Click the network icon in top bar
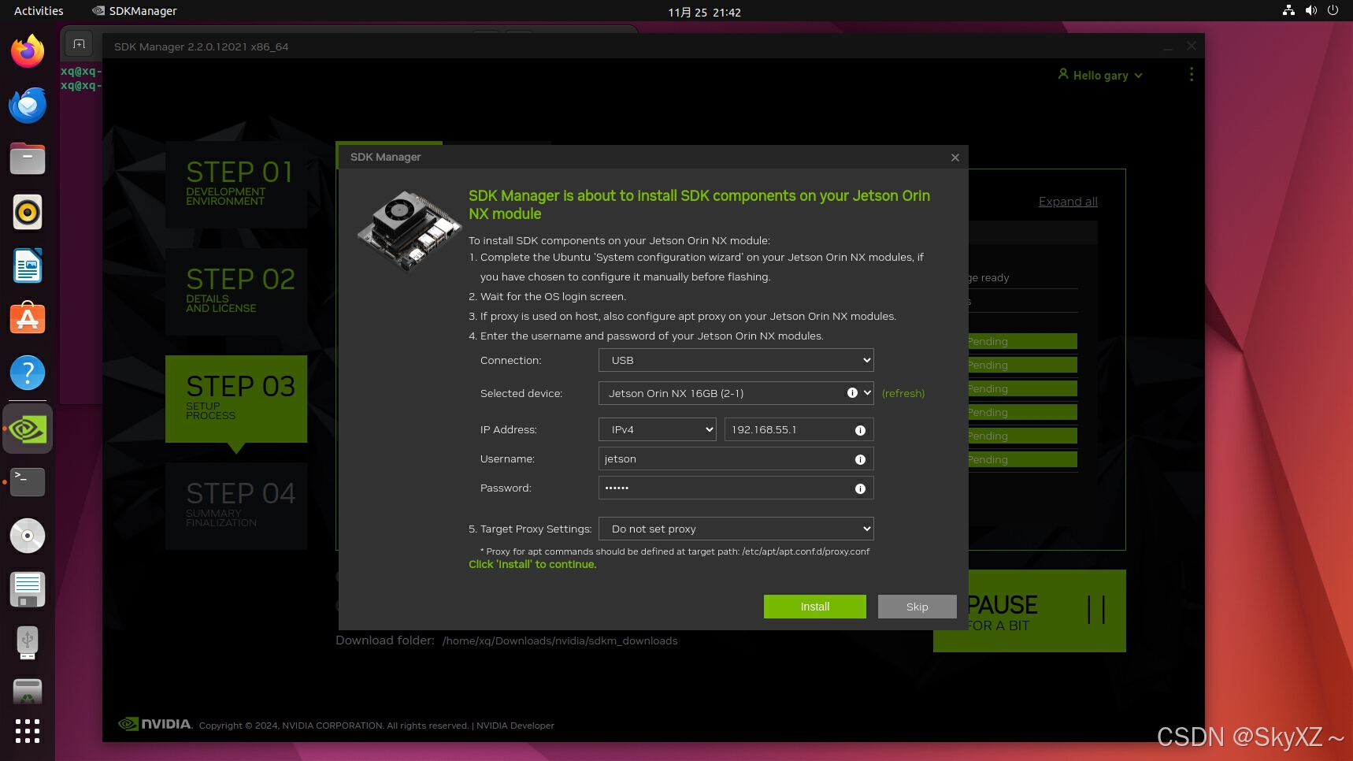The width and height of the screenshot is (1353, 761). (x=1289, y=10)
